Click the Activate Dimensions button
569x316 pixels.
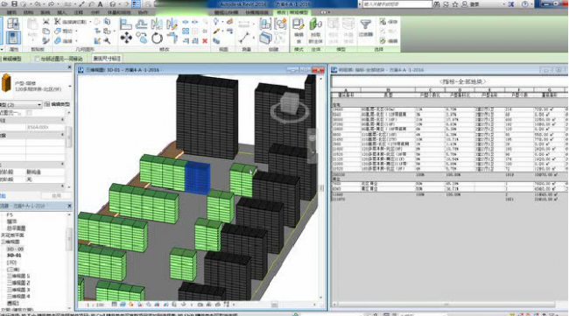(107, 59)
